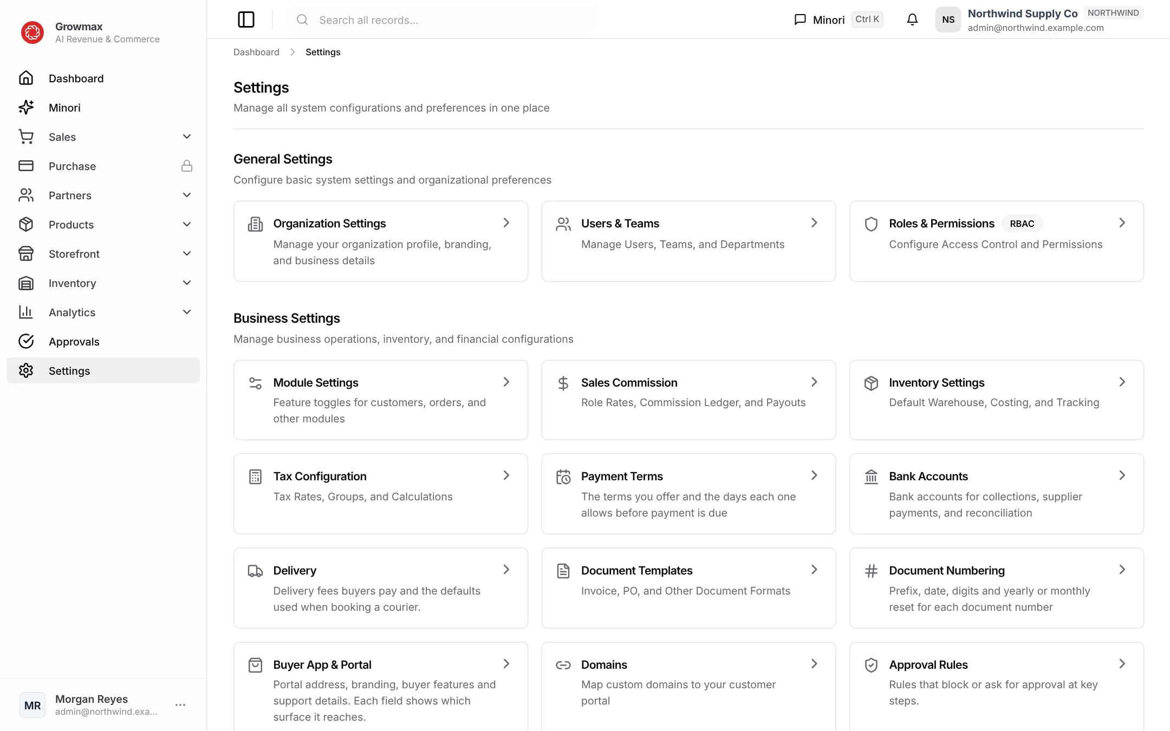
Task: Click the MR avatar at bottom
Action: [32, 705]
